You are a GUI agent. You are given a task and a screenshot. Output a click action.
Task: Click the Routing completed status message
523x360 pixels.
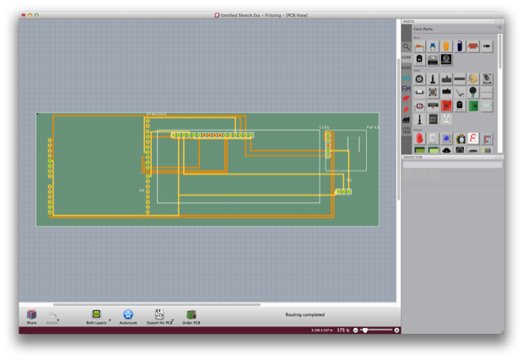[x=305, y=314]
